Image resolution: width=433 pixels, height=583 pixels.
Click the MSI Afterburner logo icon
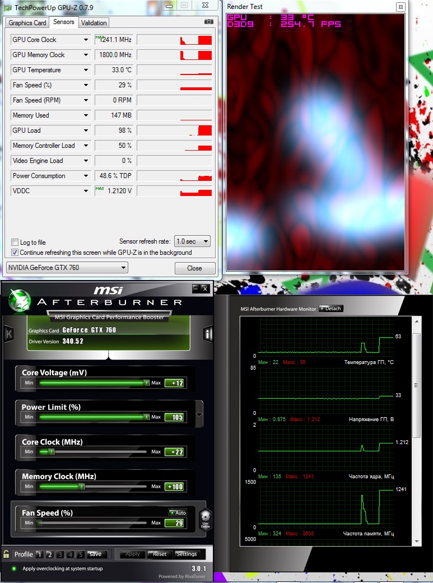[x=20, y=300]
